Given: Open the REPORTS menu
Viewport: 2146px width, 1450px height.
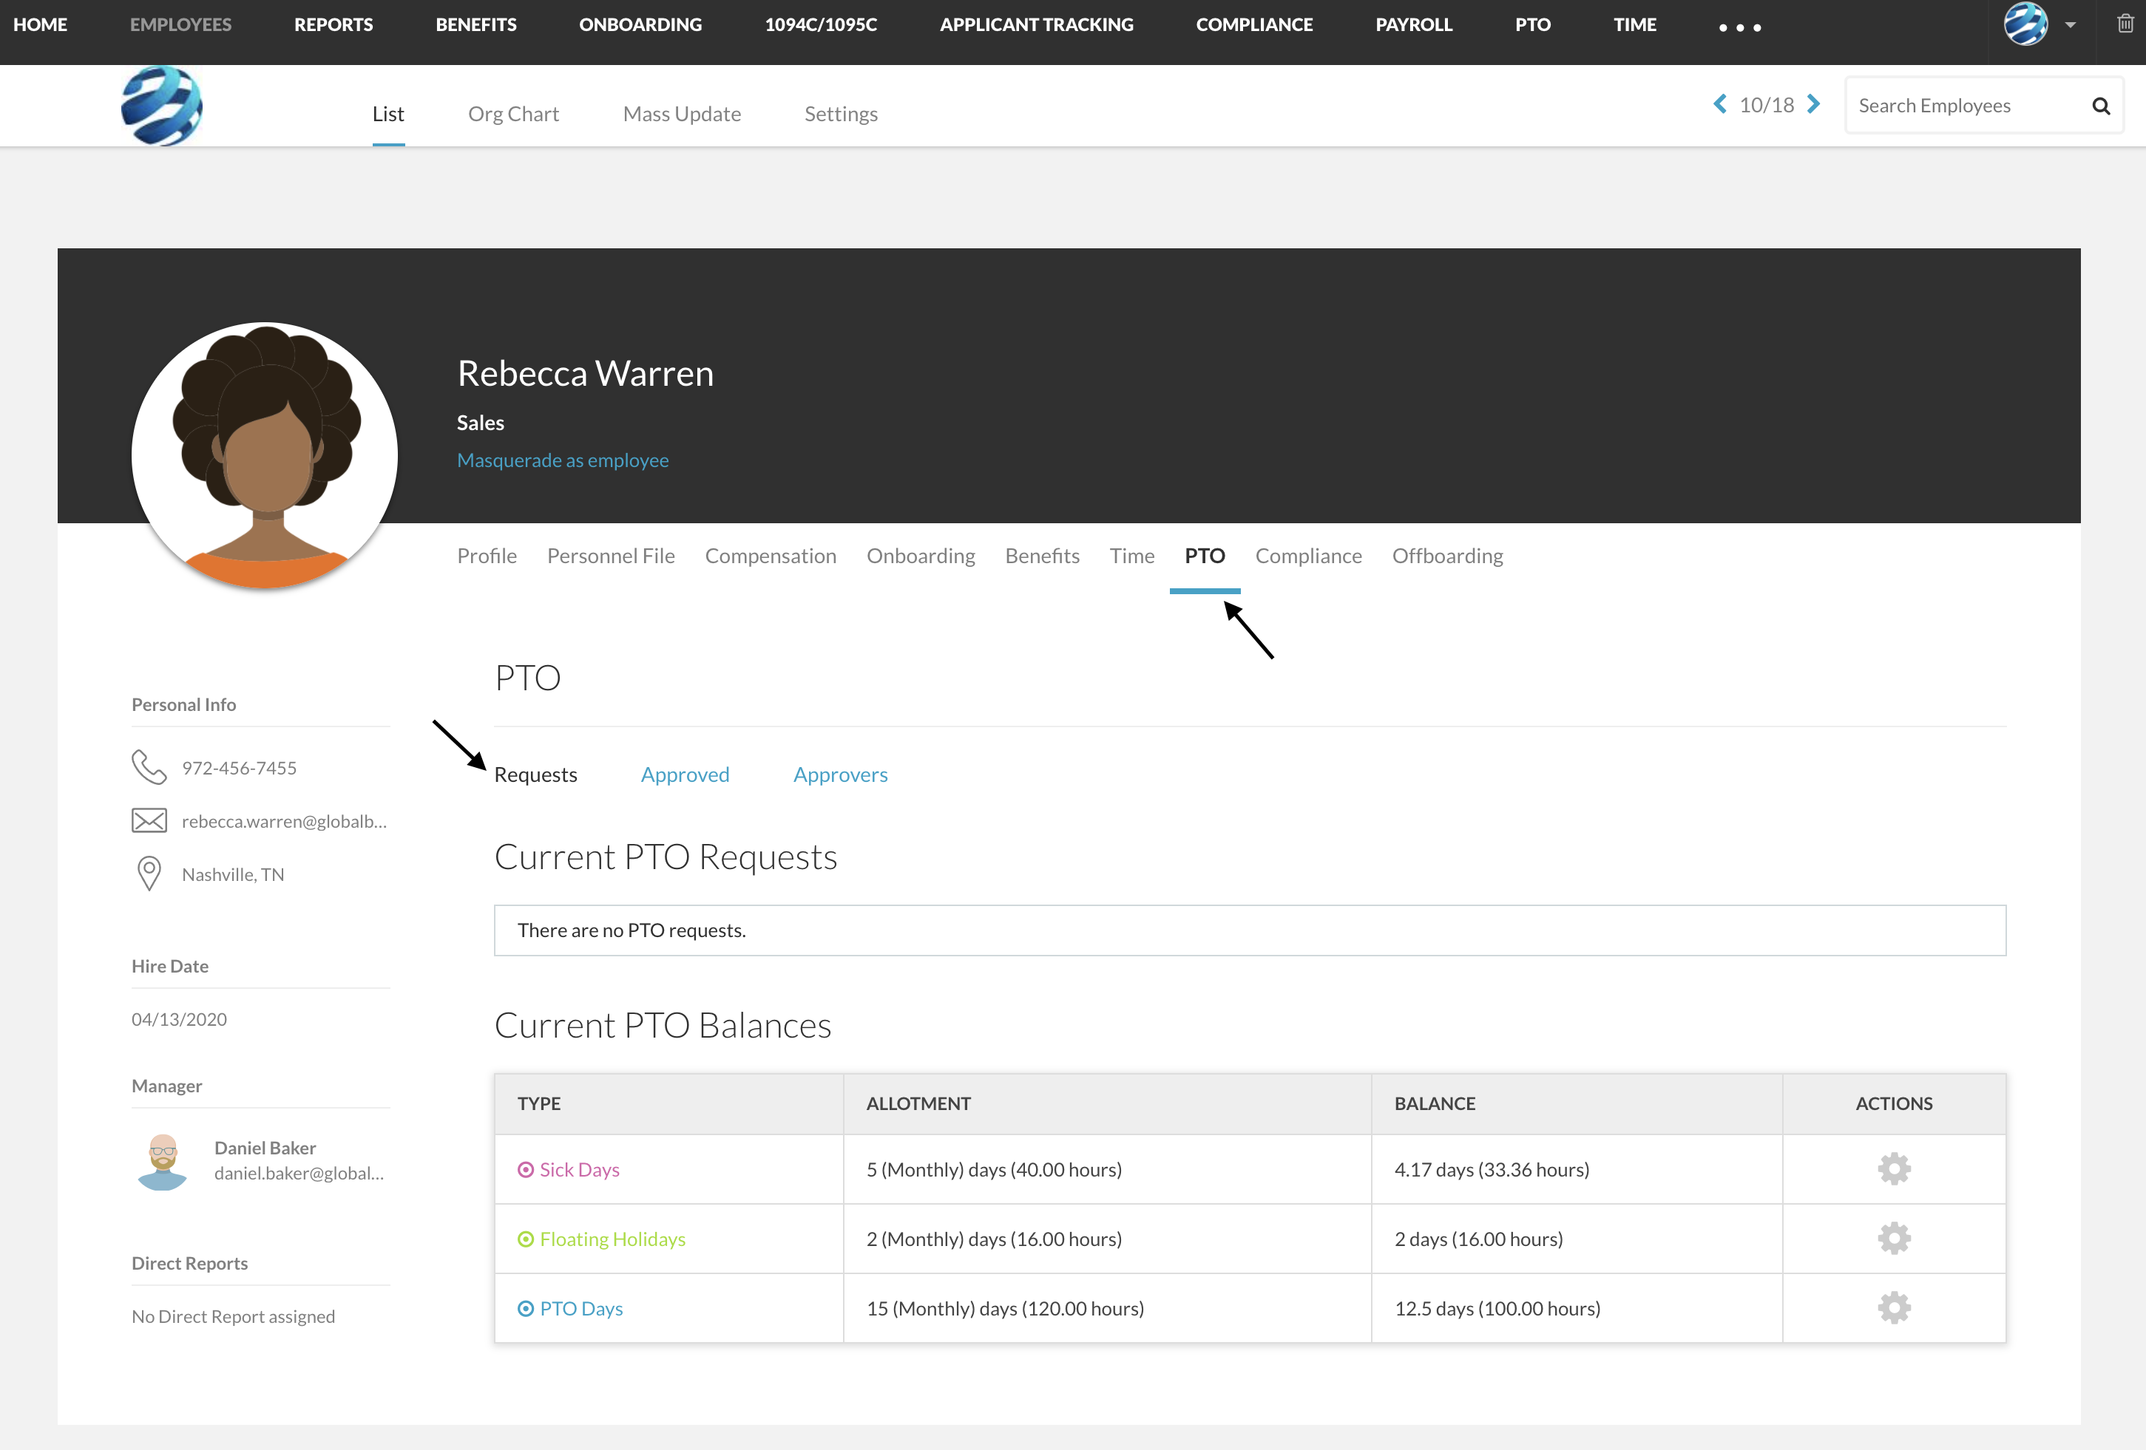Looking at the screenshot, I should point(334,25).
